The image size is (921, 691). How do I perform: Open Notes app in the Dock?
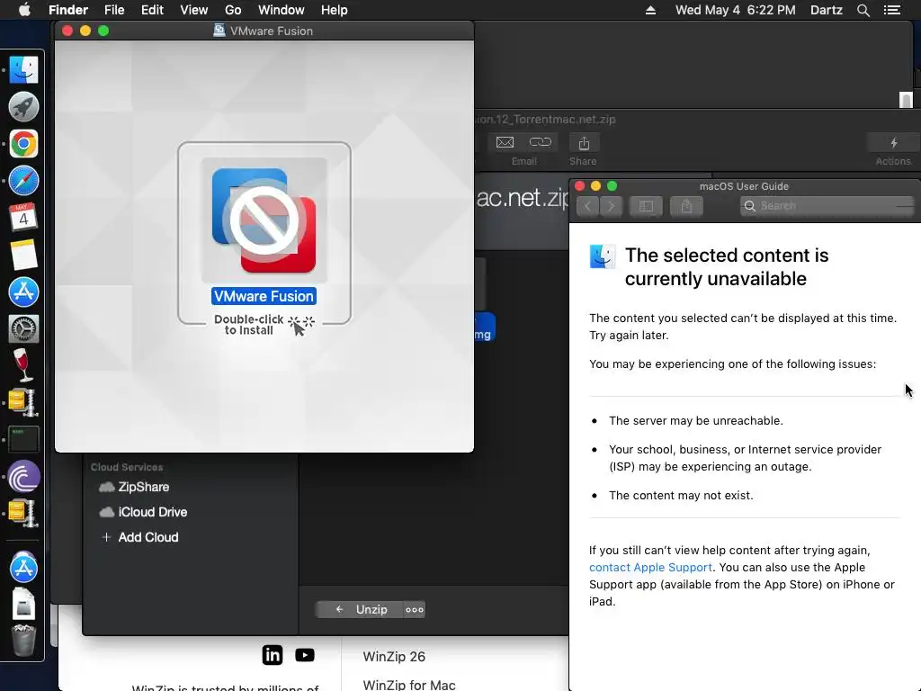23,255
